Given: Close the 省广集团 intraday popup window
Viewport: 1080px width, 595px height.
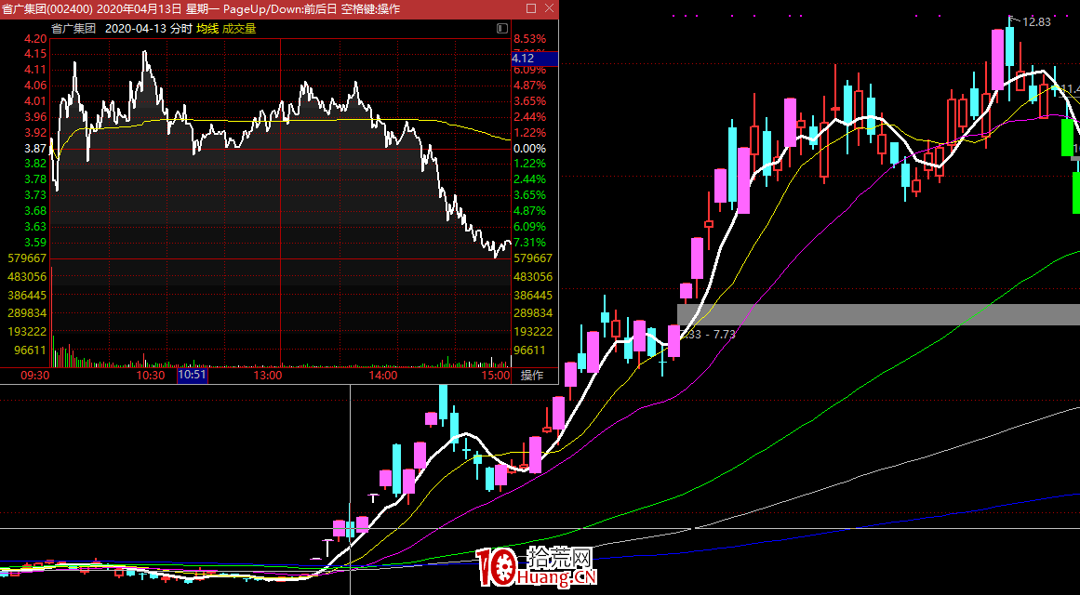Looking at the screenshot, I should (549, 8).
